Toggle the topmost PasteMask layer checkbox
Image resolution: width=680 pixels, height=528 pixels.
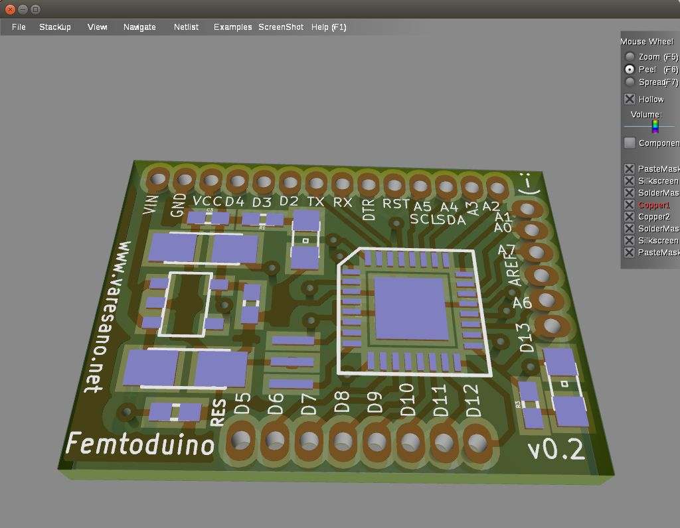click(630, 169)
